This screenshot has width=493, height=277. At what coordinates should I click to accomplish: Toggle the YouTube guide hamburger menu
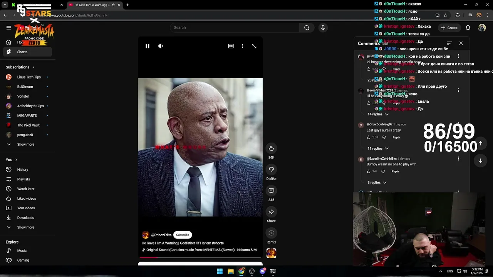point(8,28)
